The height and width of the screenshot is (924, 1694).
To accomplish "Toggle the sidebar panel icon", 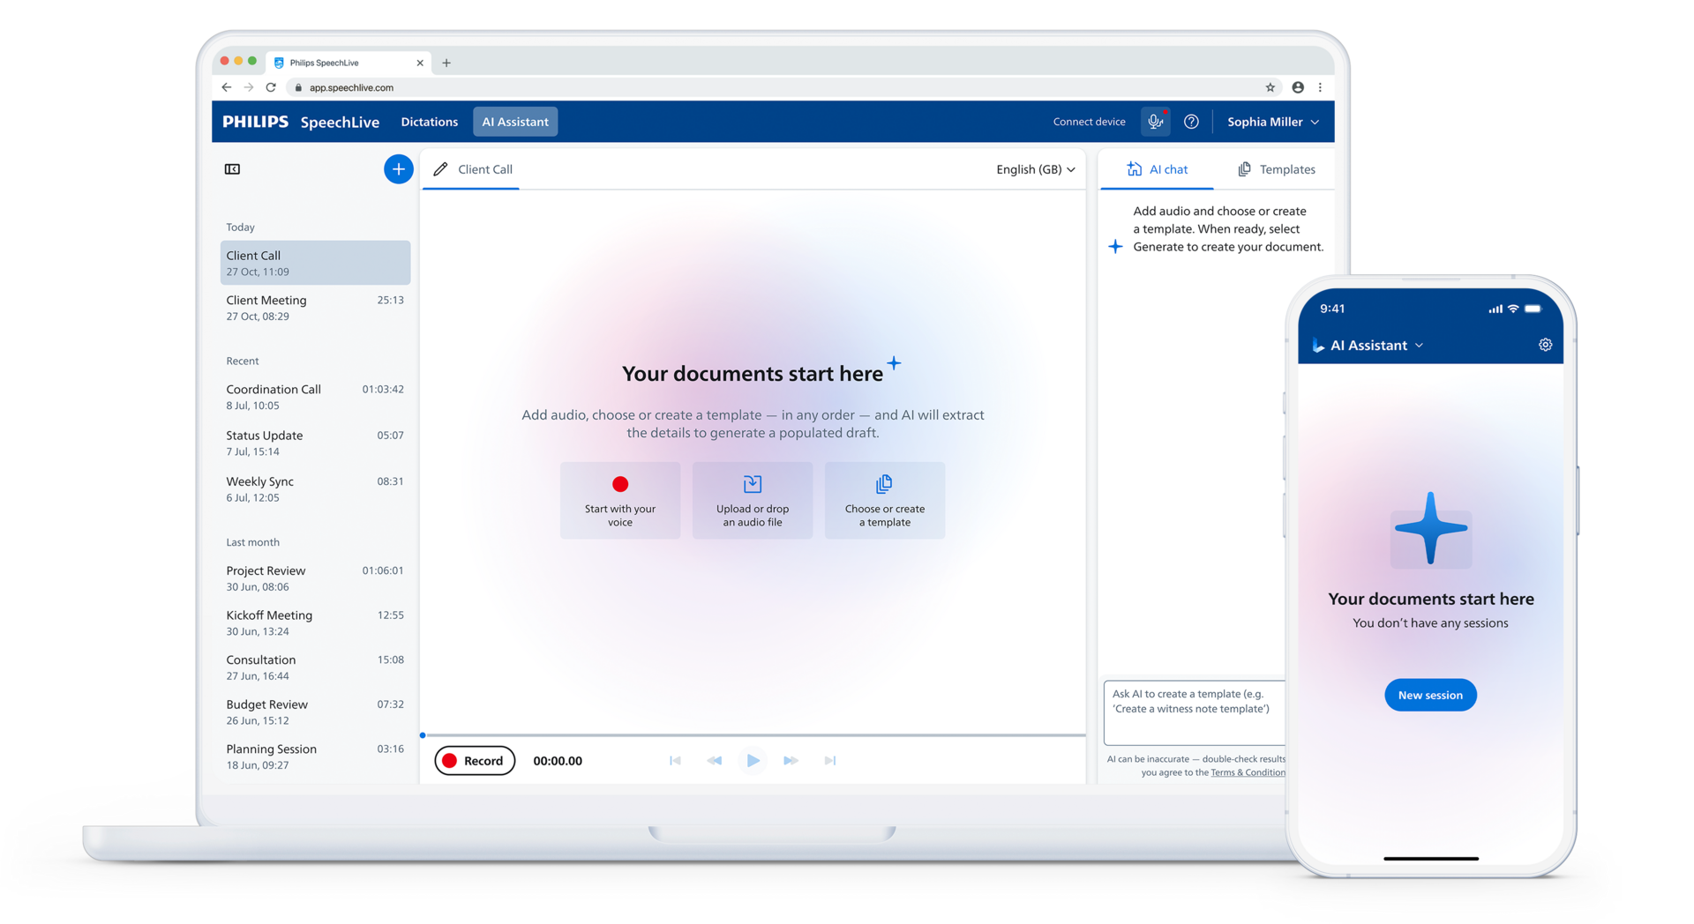I will click(232, 169).
